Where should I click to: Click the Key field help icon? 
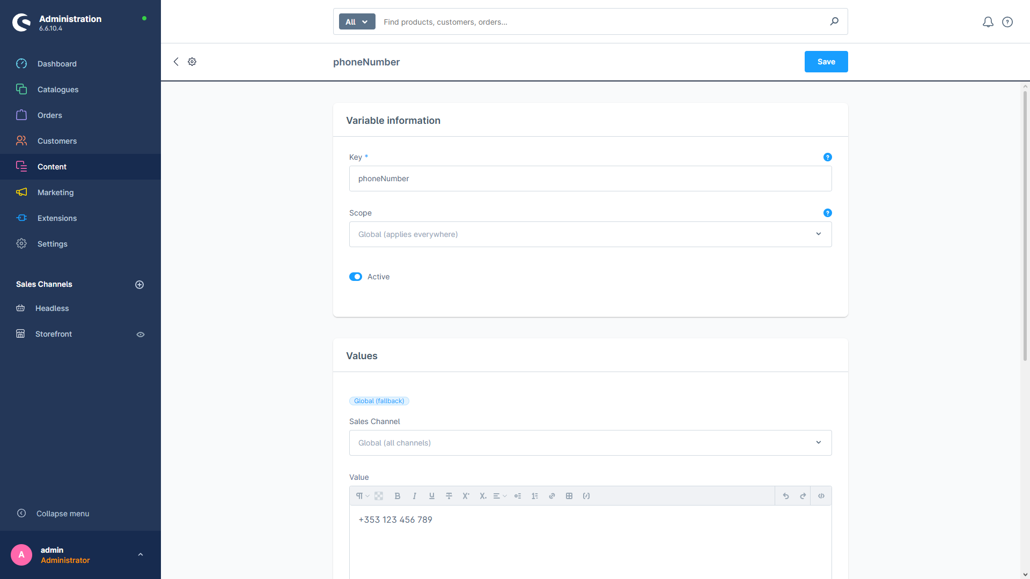click(827, 157)
